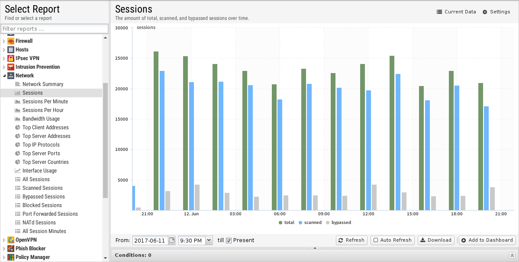This screenshot has height=262, width=519.
Task: Toggle scanned series in chart legend
Action: click(310, 223)
